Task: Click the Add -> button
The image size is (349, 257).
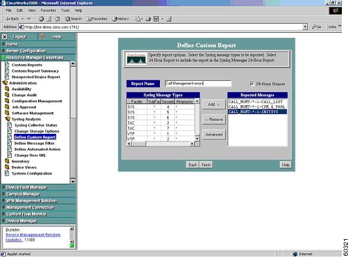Action: [x=213, y=104]
